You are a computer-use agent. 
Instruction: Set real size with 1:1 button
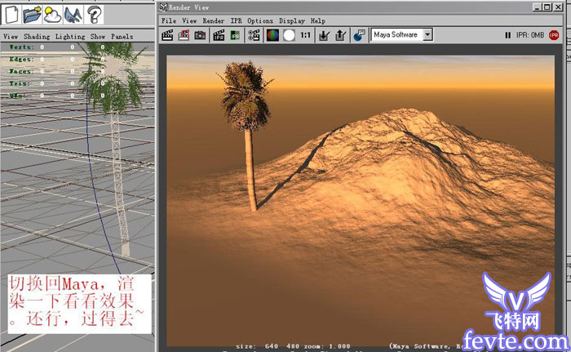[x=305, y=35]
